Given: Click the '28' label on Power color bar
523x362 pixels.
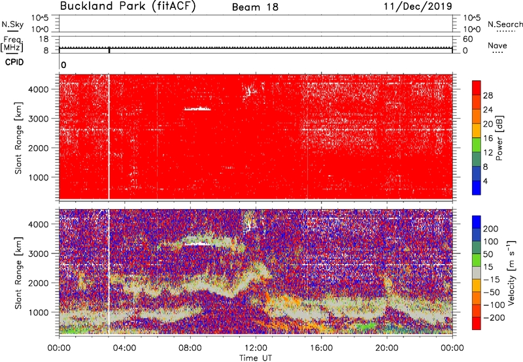Looking at the screenshot, I should point(488,95).
